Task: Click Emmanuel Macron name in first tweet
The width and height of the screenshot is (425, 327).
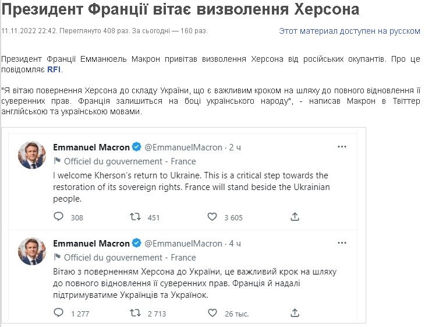Action: (91, 147)
